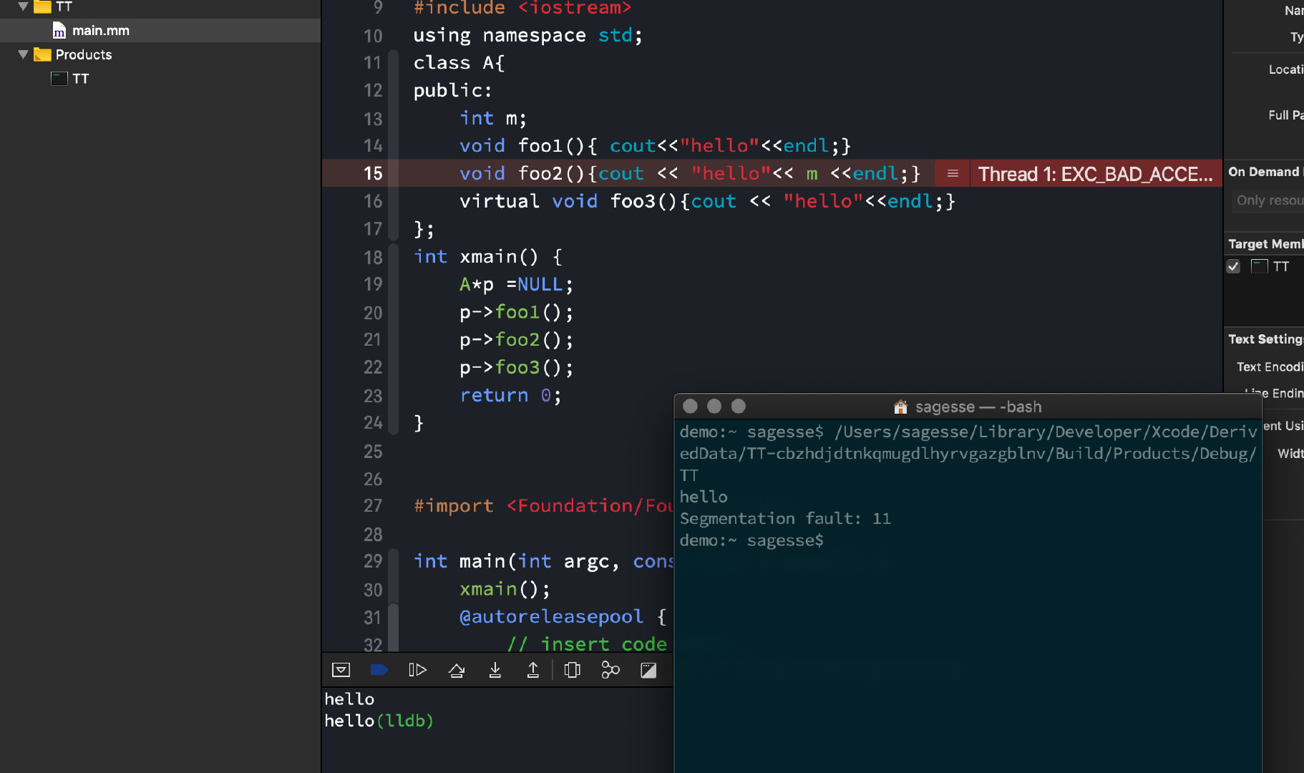Screen dimensions: 1304x773
Task: Click the "return 0;" statement
Action: (510, 395)
